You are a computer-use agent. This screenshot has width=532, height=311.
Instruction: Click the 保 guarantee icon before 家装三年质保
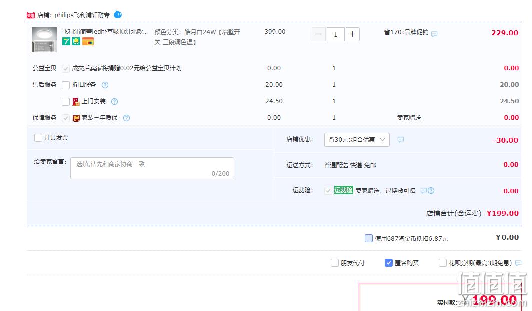76,118
